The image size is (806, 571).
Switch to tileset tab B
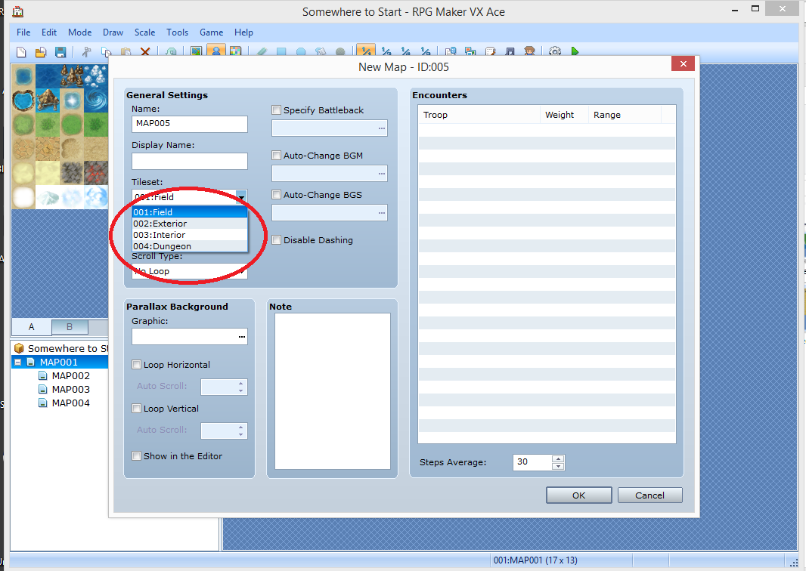pos(69,327)
